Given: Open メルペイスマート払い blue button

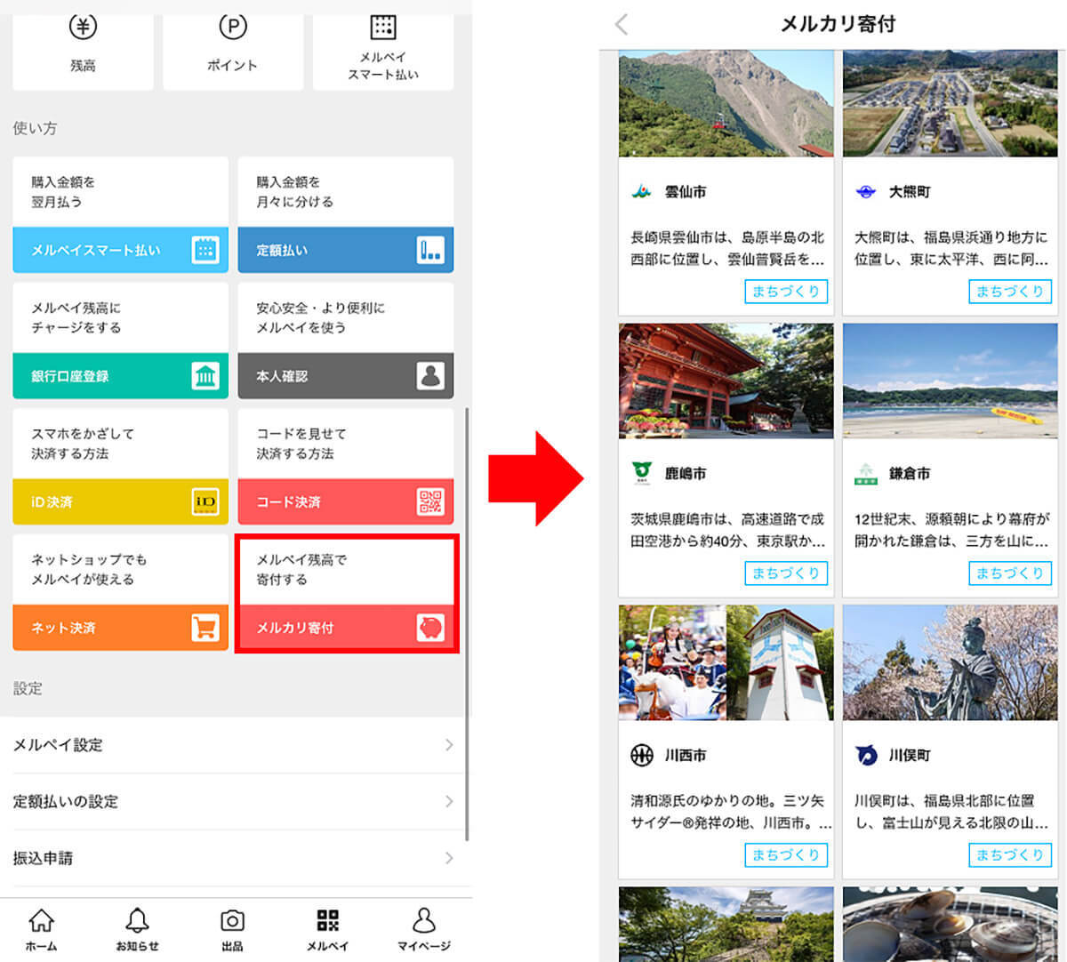Looking at the screenshot, I should (120, 250).
